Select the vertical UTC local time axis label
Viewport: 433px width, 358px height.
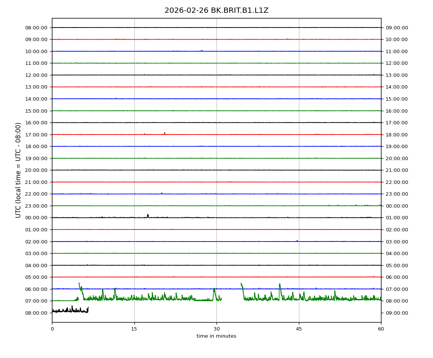coord(18,170)
